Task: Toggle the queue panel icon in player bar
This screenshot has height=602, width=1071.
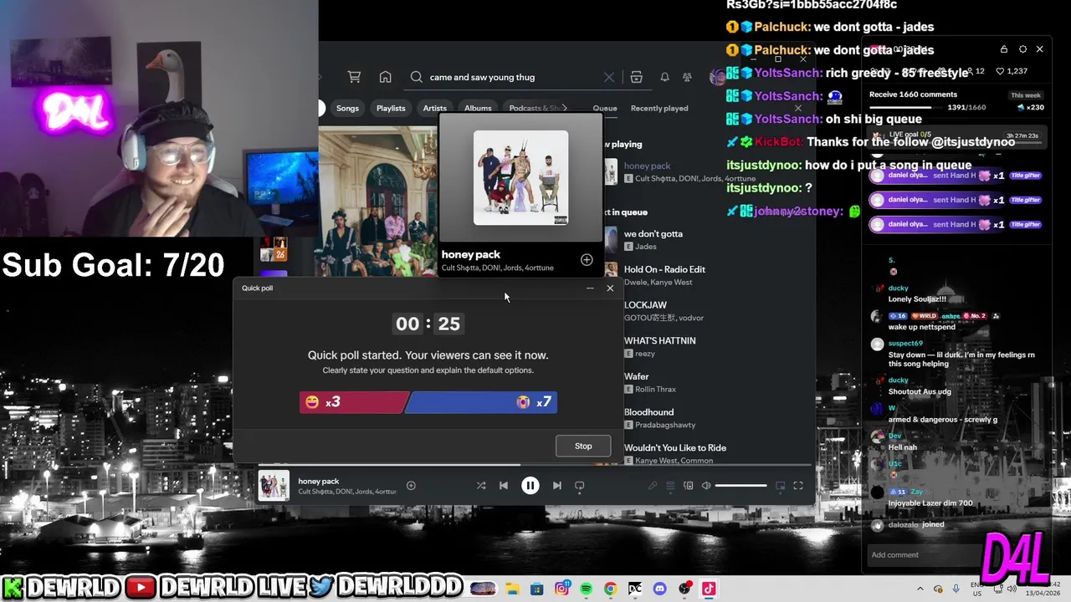Action: point(670,486)
